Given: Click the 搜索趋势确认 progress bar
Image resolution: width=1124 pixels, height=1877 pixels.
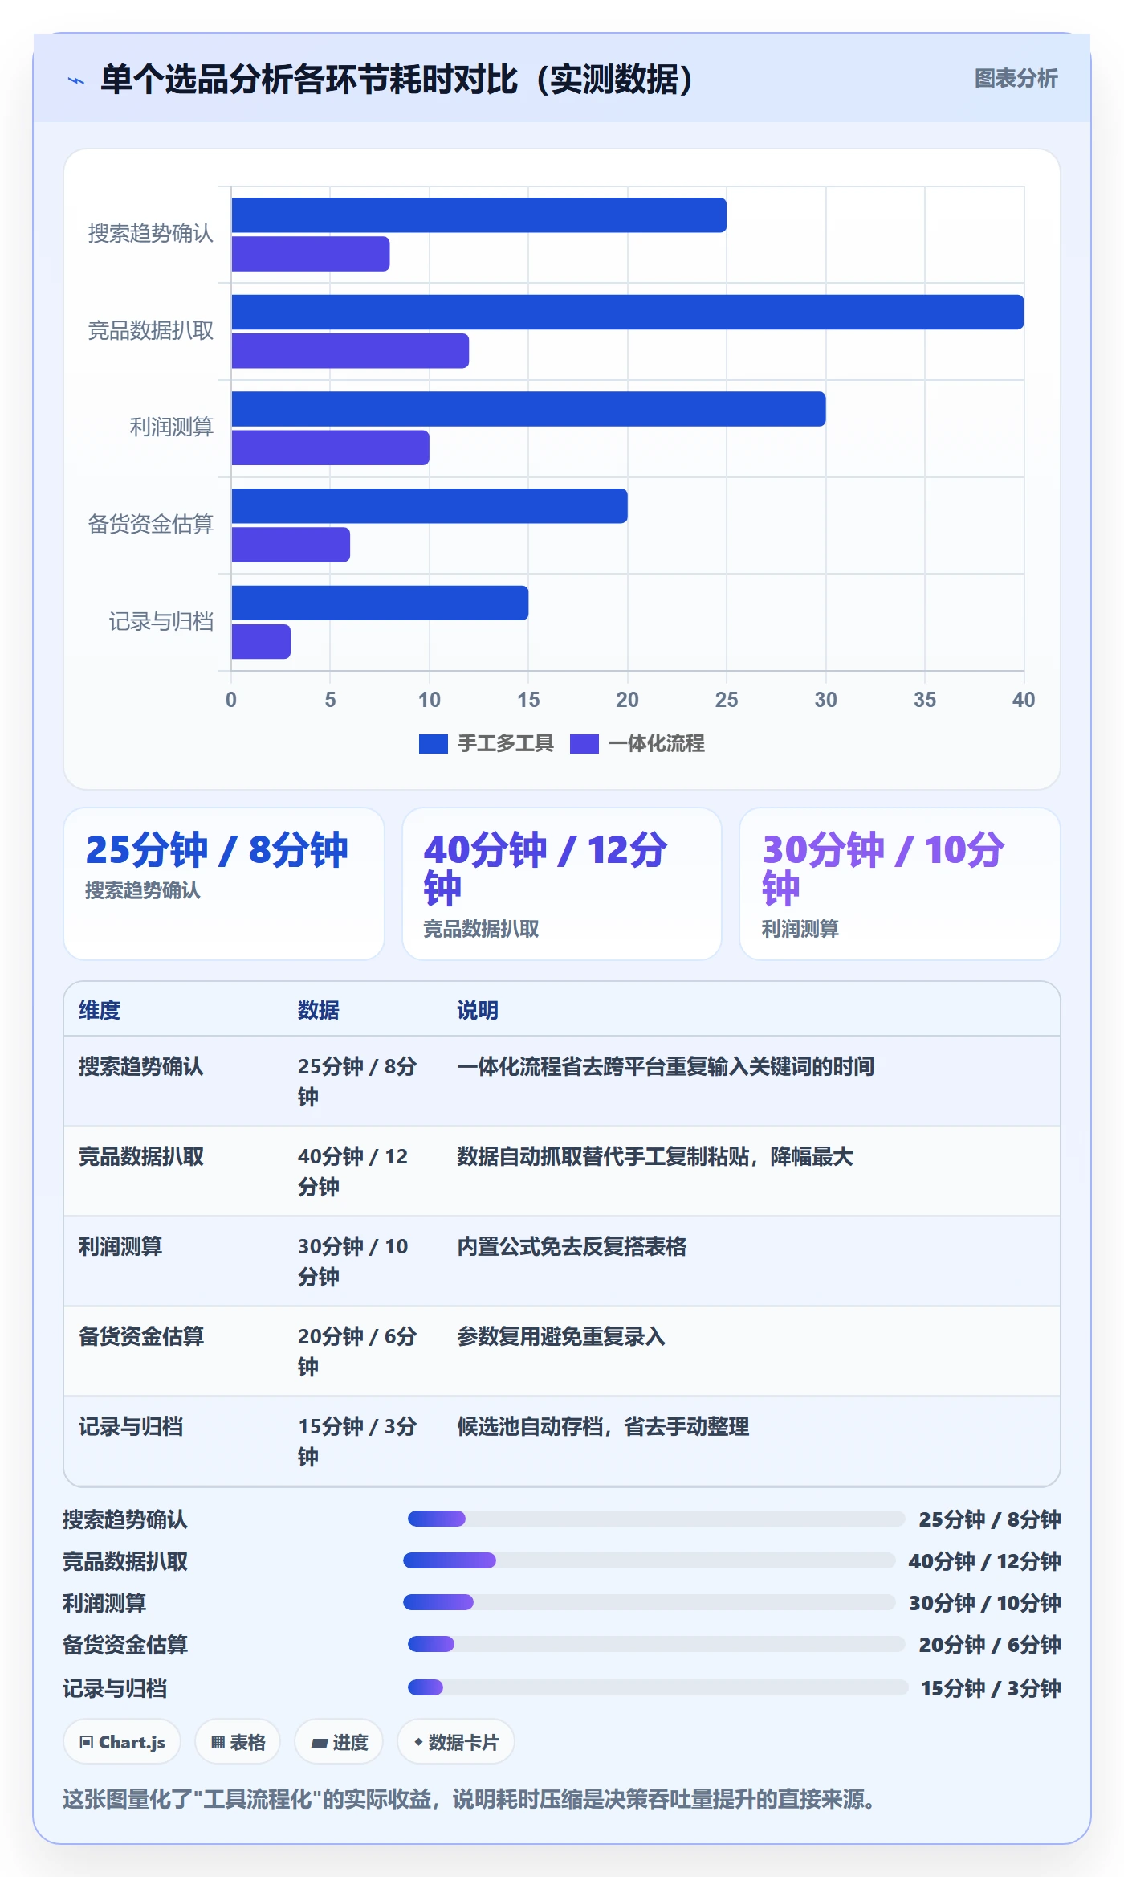Looking at the screenshot, I should pyautogui.click(x=657, y=1519).
